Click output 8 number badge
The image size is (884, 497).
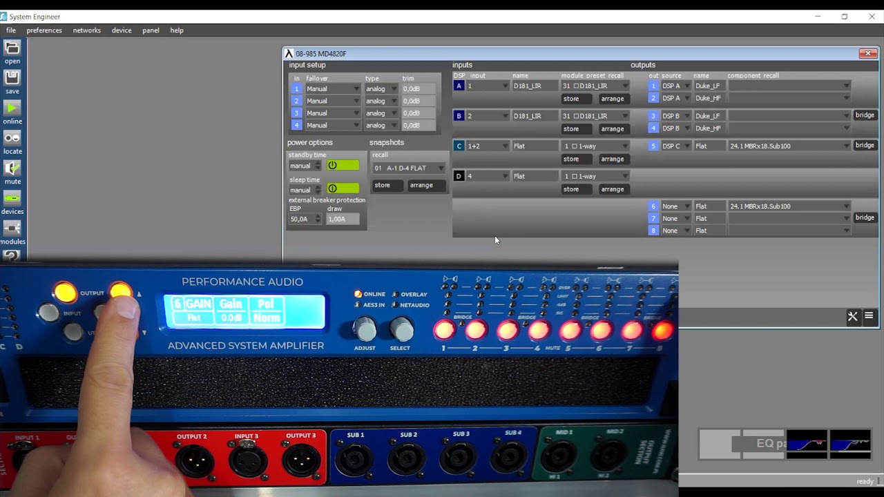click(653, 231)
